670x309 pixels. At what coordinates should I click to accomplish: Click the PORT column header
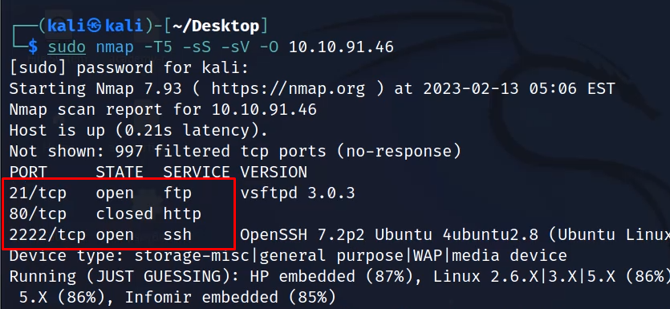[x=28, y=173]
